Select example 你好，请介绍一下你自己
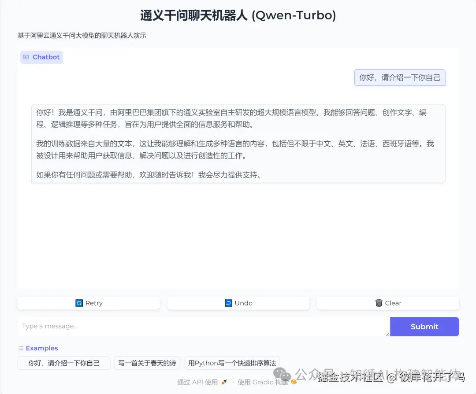This screenshot has height=394, width=476. pos(64,363)
